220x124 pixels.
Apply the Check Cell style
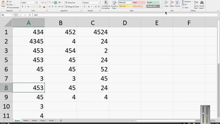pyautogui.click(x=153, y=6)
